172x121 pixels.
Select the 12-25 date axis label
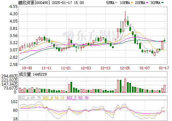[125, 68]
